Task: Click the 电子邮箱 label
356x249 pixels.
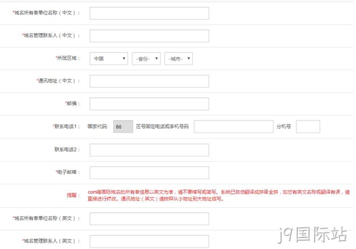Action: click(x=68, y=172)
